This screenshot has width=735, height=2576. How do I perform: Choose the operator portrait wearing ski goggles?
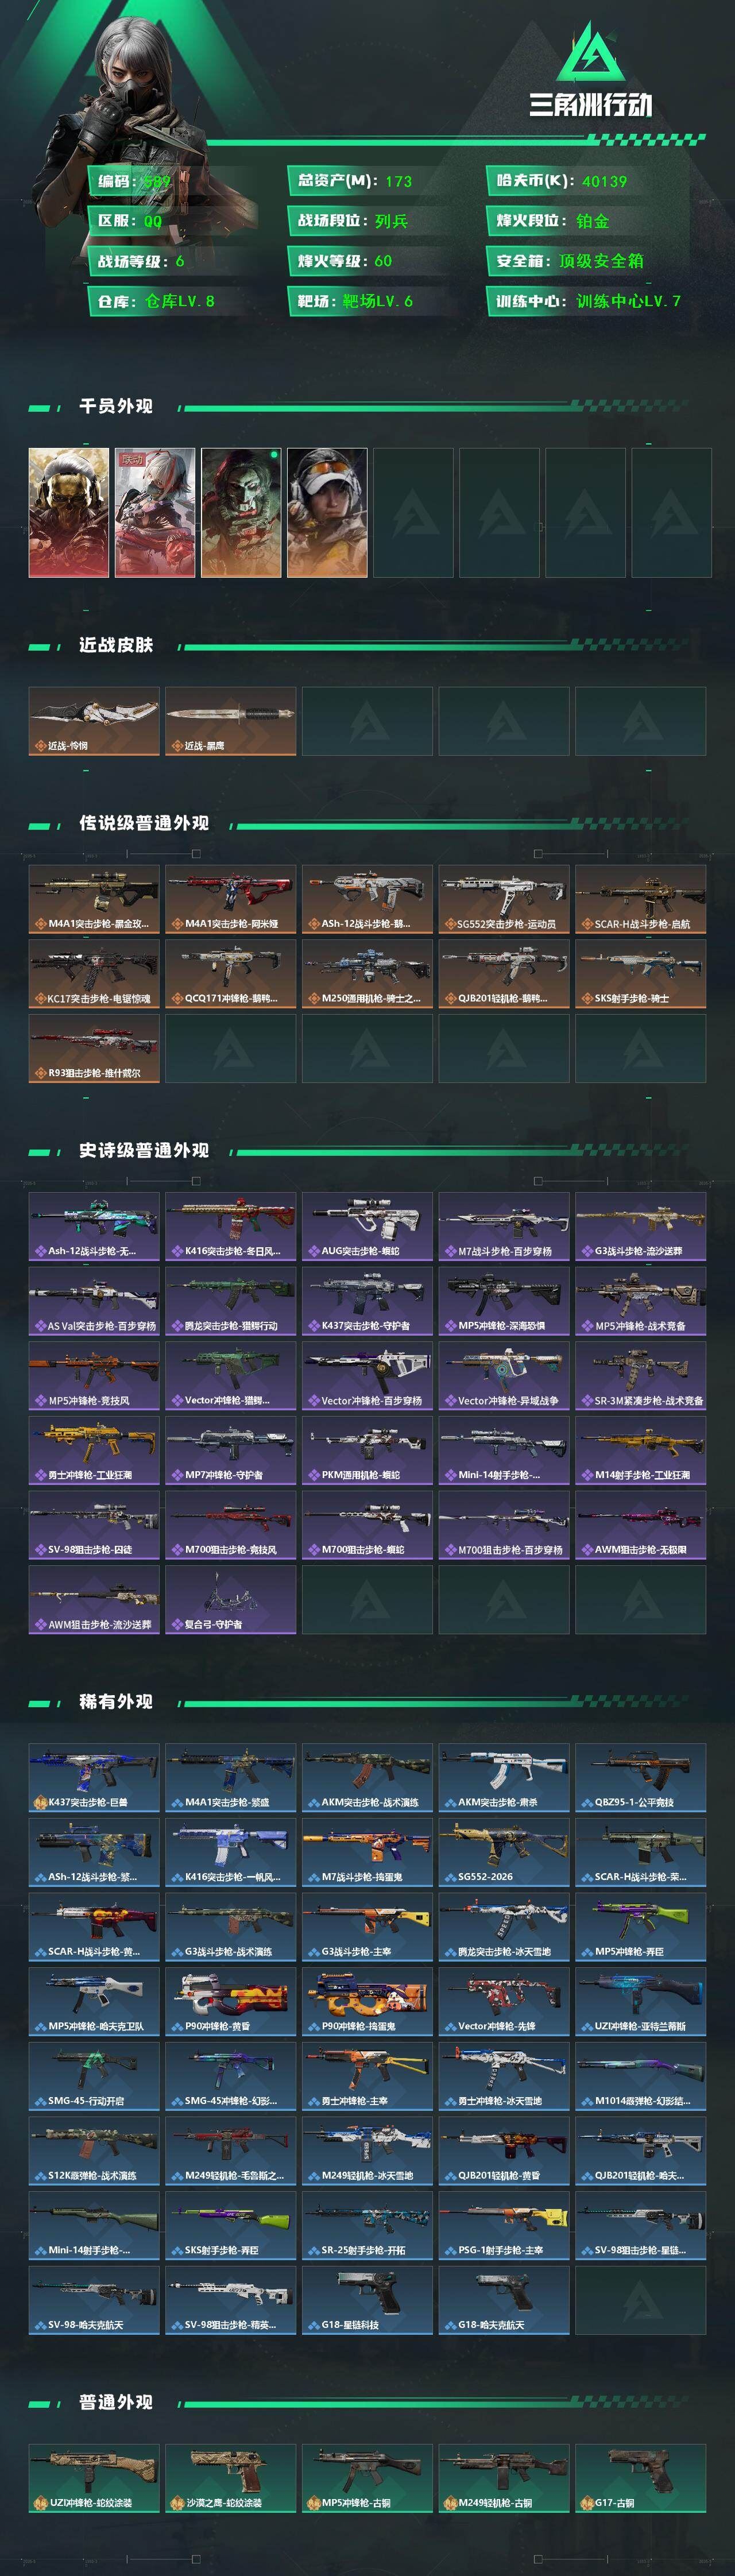[327, 512]
